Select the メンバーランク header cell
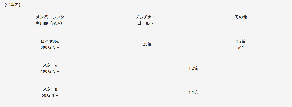This screenshot has width=292, height=107. pyautogui.click(x=50, y=20)
